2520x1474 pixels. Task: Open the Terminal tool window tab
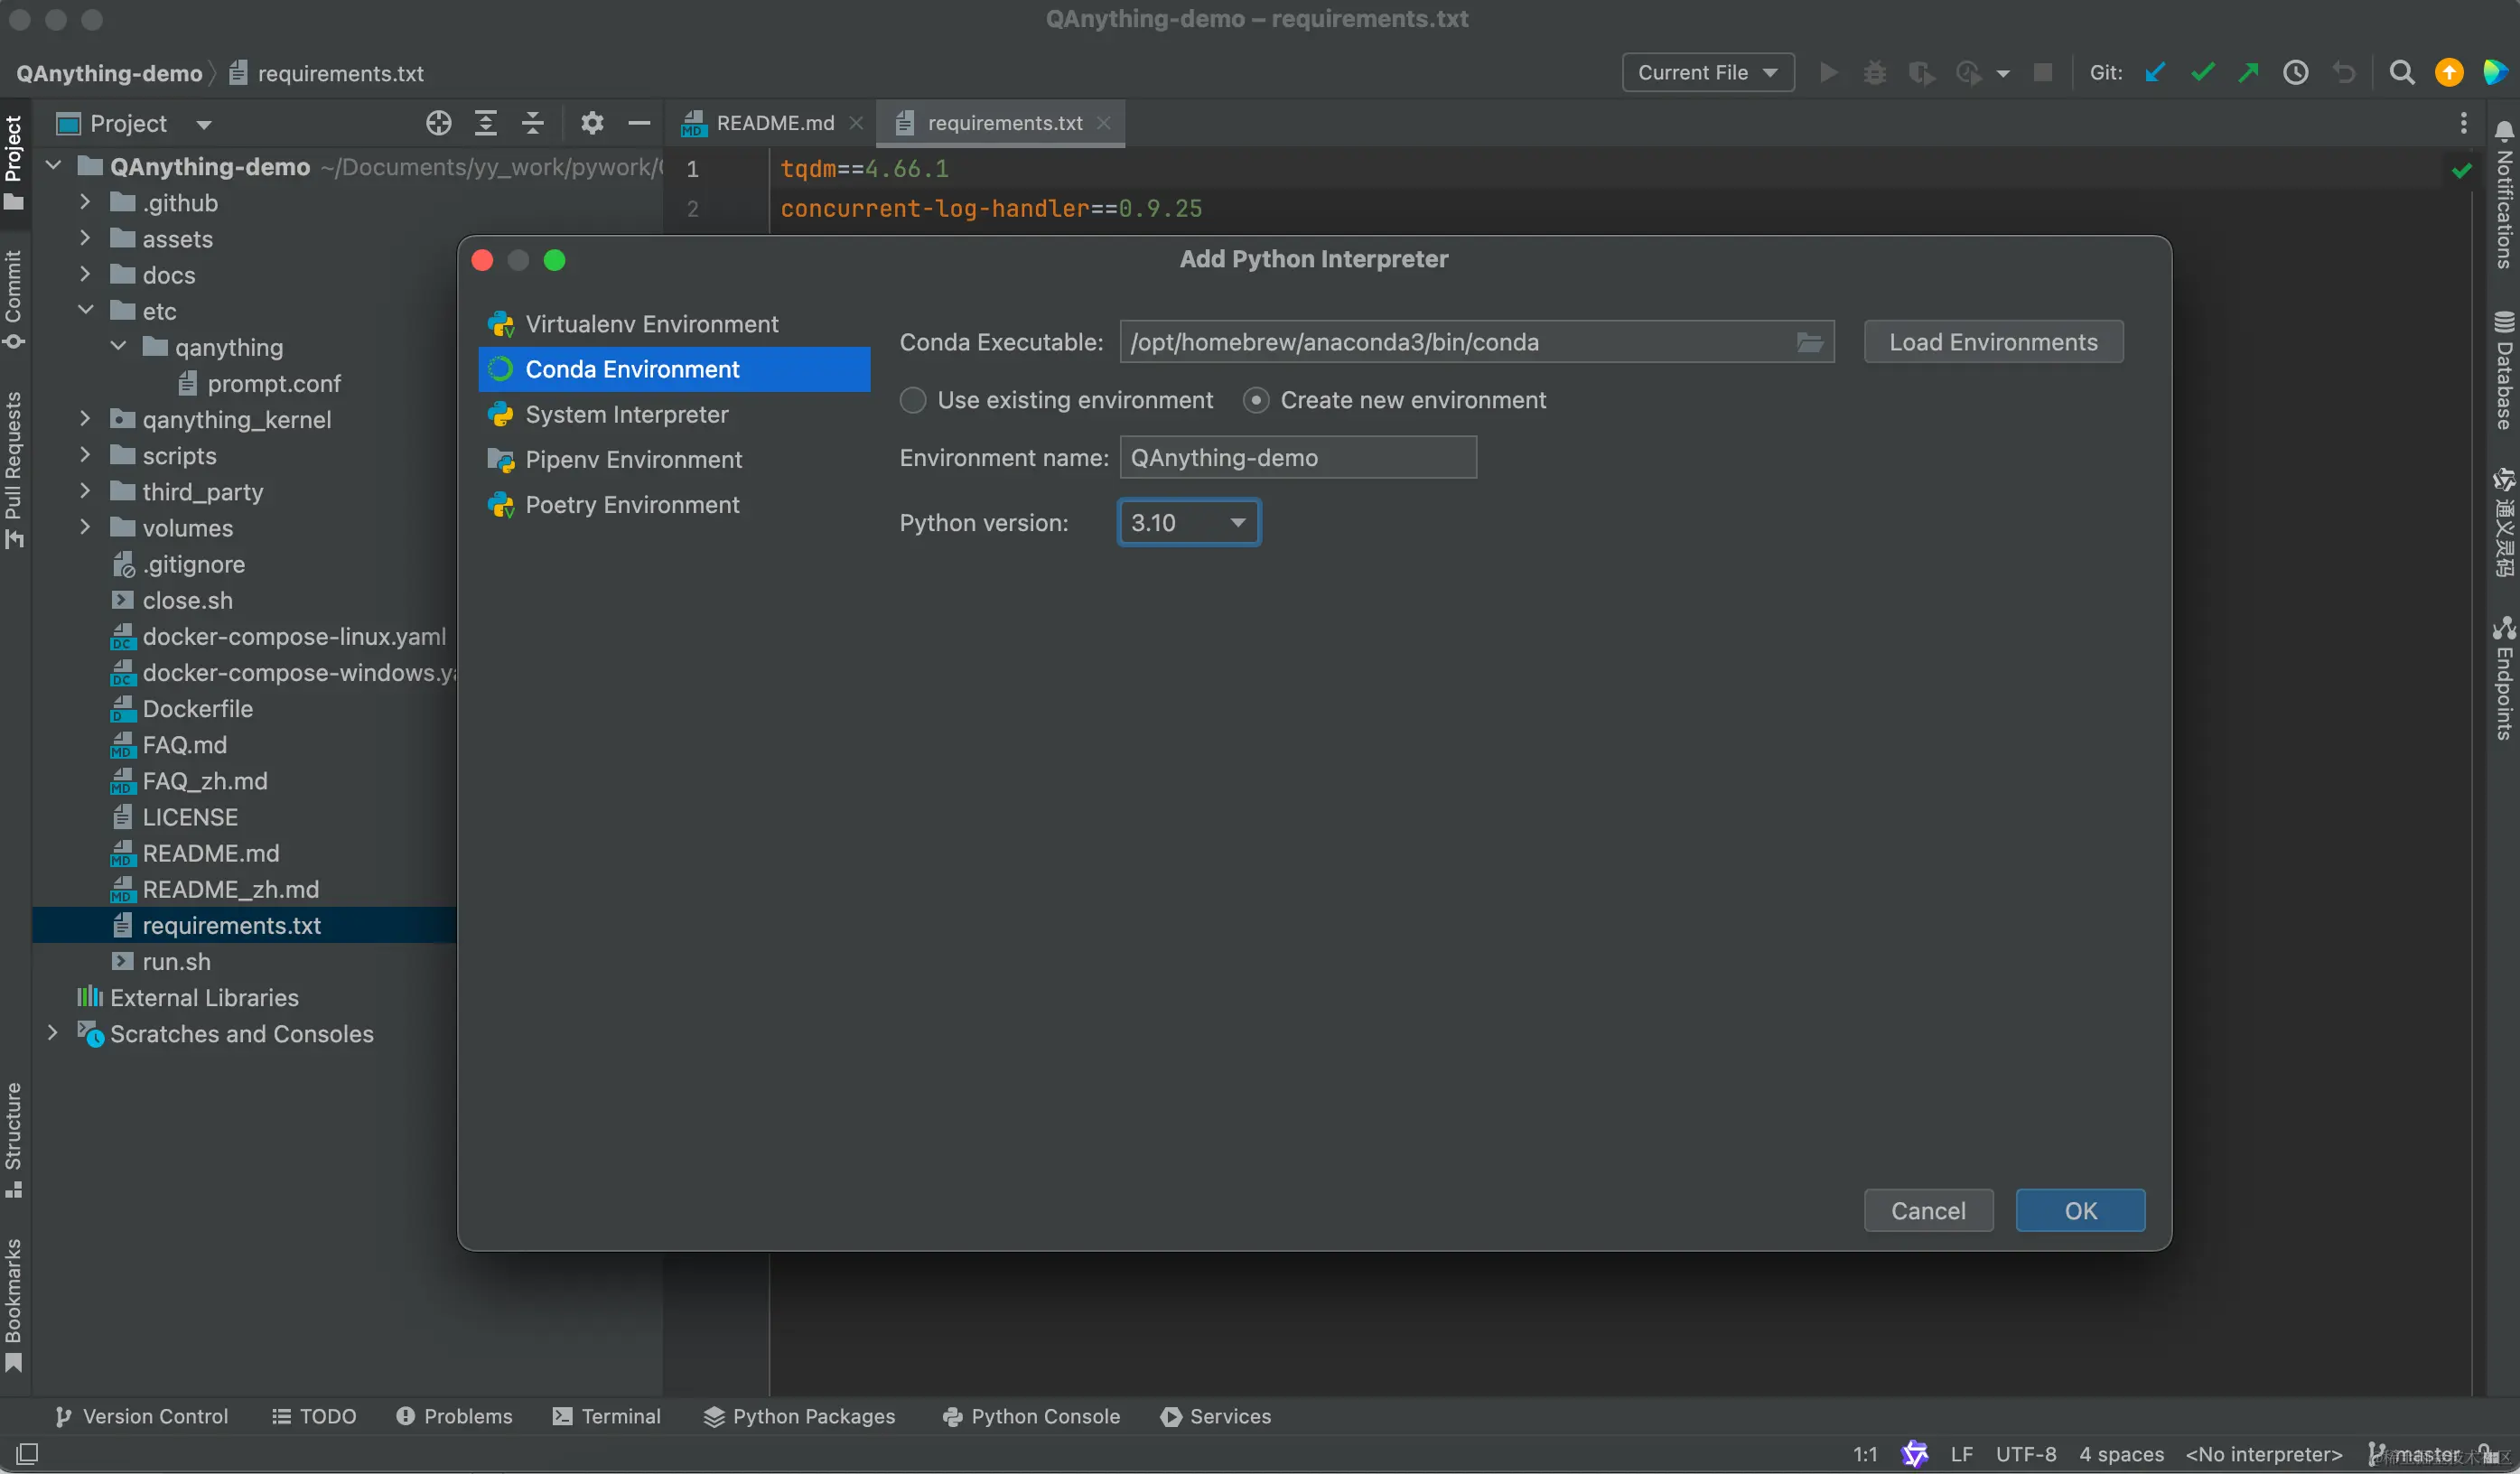tap(606, 1416)
